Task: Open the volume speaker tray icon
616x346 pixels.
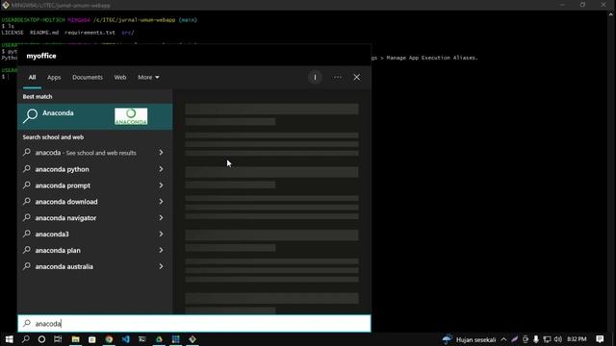Action: tap(558, 339)
